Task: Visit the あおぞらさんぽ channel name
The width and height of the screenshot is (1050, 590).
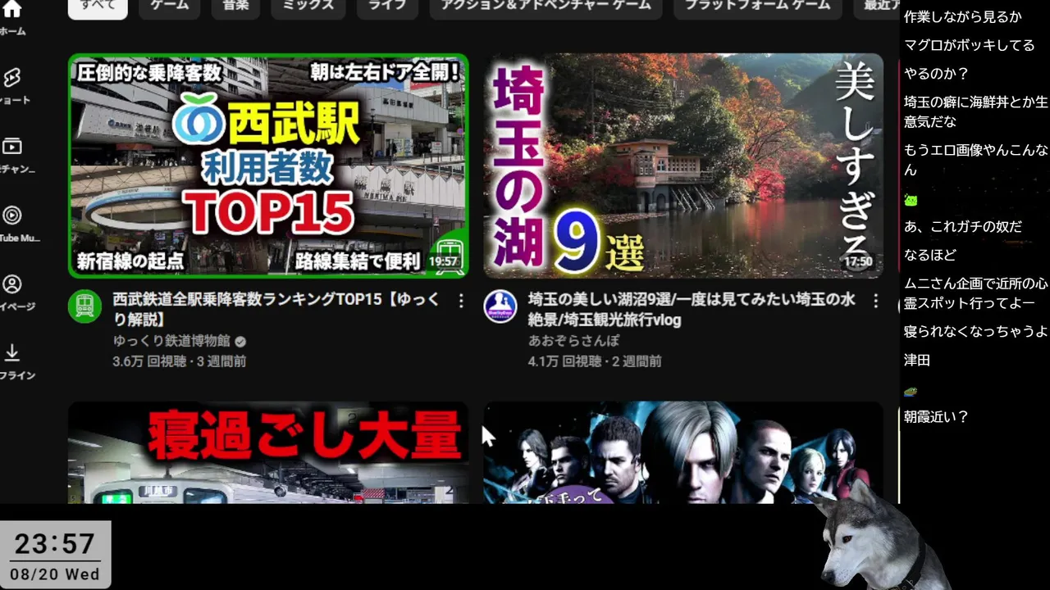Action: pyautogui.click(x=573, y=341)
